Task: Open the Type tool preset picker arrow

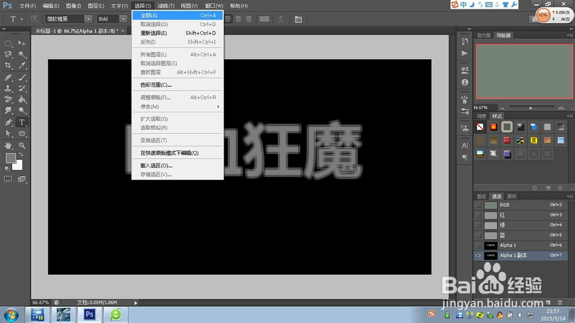Action: coord(22,19)
